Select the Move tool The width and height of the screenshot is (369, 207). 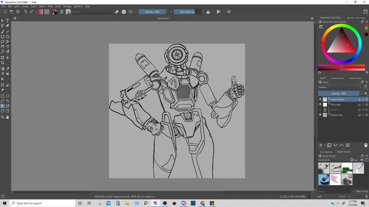pyautogui.click(x=7, y=57)
